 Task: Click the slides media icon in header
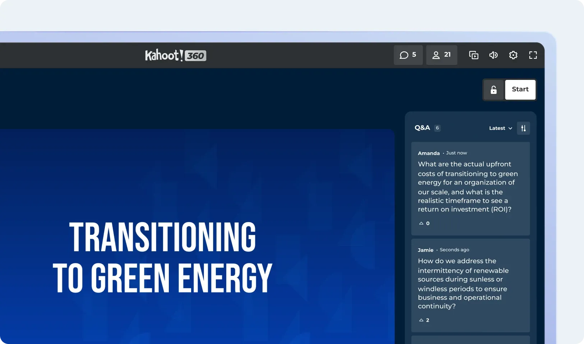point(474,55)
